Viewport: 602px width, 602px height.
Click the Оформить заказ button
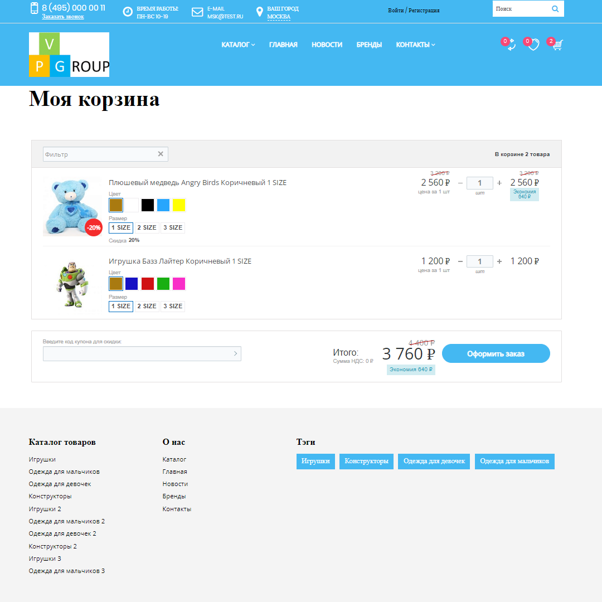coord(496,353)
